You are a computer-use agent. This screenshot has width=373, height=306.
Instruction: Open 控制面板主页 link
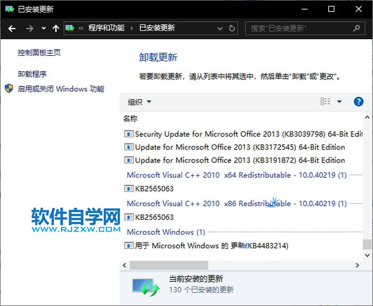pyautogui.click(x=39, y=53)
